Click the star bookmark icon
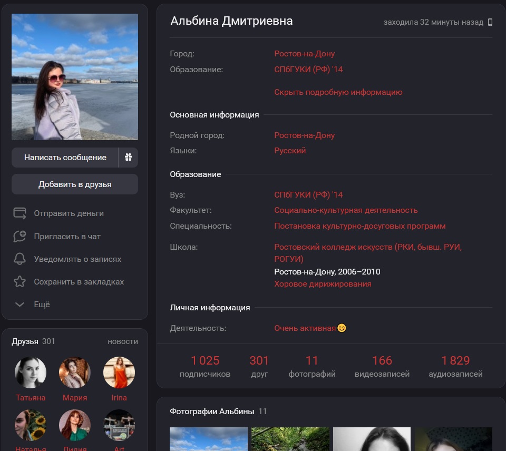 (20, 282)
